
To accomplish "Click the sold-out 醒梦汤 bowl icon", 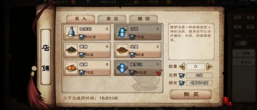I will point(122,68).
